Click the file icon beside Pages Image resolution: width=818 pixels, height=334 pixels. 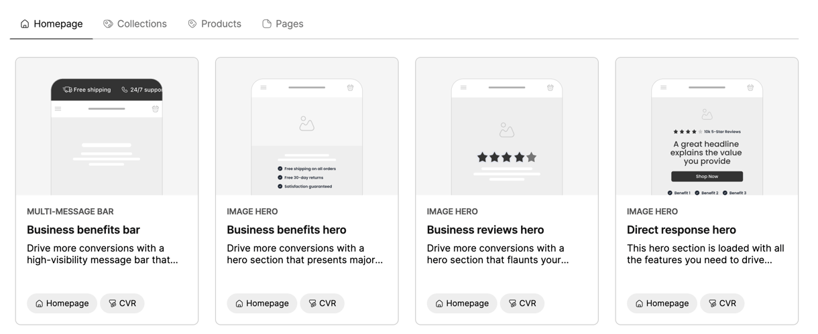[267, 24]
